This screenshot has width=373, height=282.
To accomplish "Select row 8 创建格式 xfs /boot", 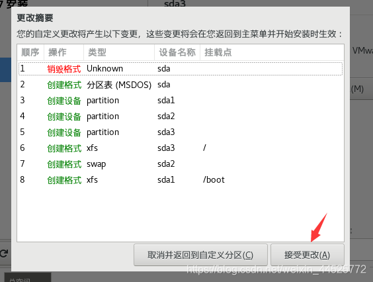I will (181, 179).
